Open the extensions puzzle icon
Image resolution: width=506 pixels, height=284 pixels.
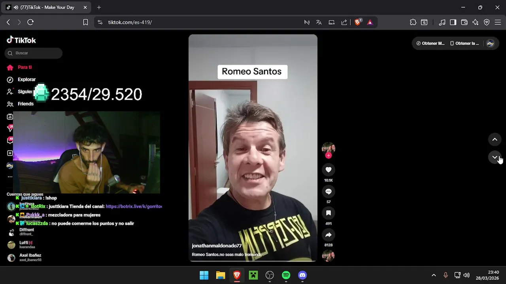413,22
